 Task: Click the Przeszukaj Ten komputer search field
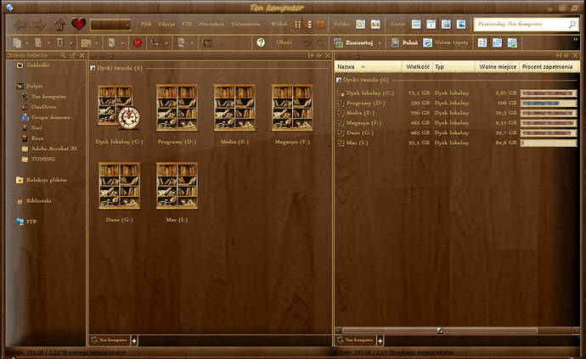click(517, 25)
